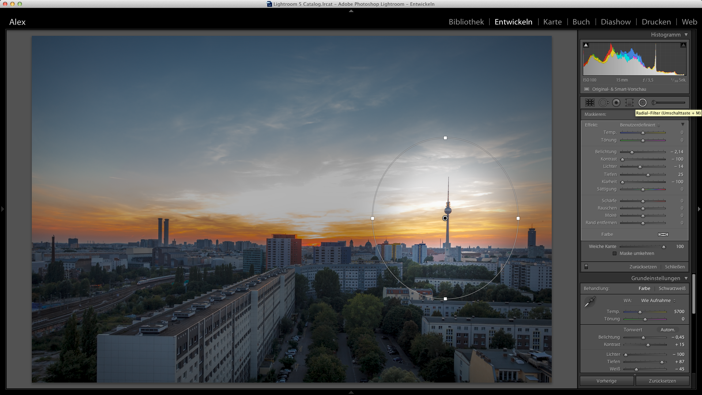This screenshot has height=395, width=702.
Task: Switch to the Bibliothek module
Action: [x=466, y=22]
